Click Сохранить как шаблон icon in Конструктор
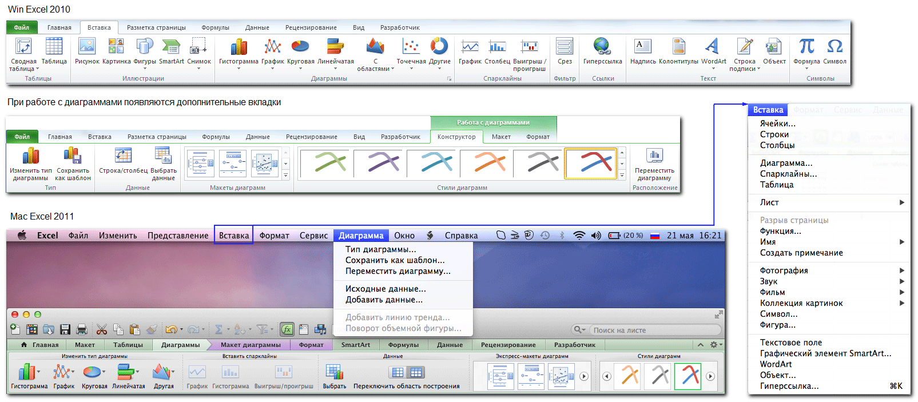 72,156
